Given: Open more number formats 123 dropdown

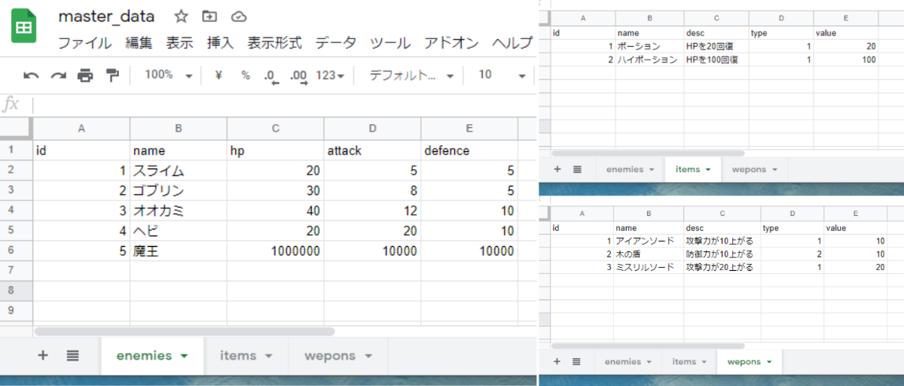Looking at the screenshot, I should (x=330, y=75).
